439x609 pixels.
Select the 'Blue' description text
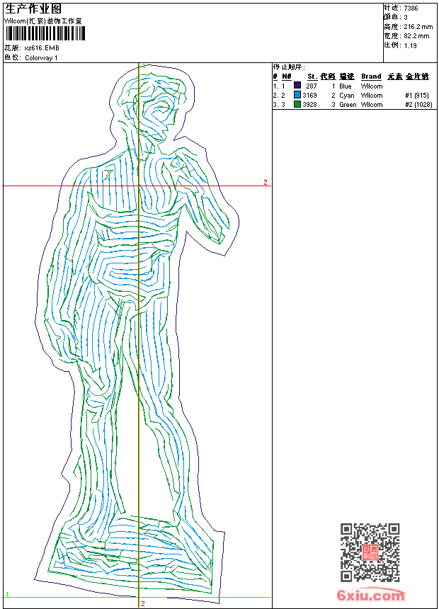coord(345,86)
